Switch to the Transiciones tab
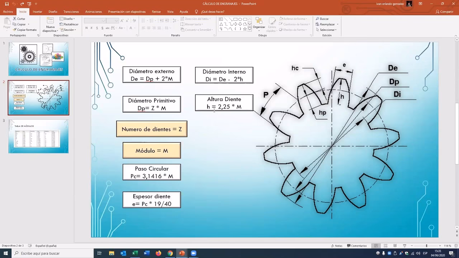 (71, 11)
